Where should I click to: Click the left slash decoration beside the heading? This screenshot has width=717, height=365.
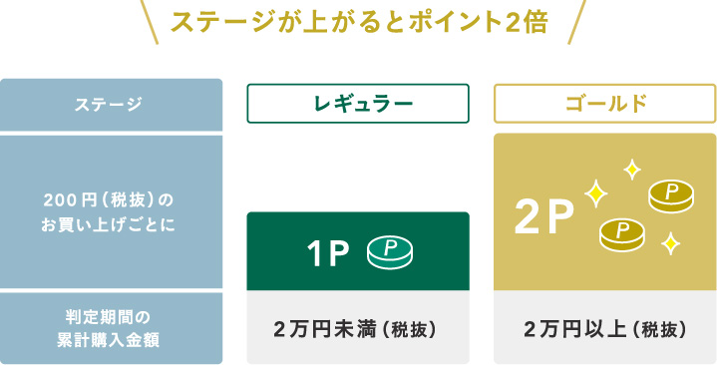[149, 22]
